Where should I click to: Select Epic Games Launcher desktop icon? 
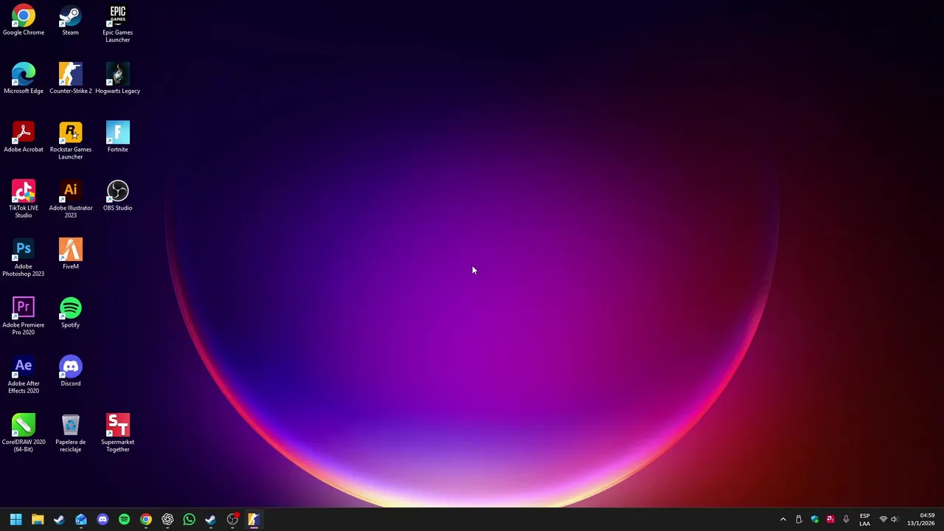point(117,24)
